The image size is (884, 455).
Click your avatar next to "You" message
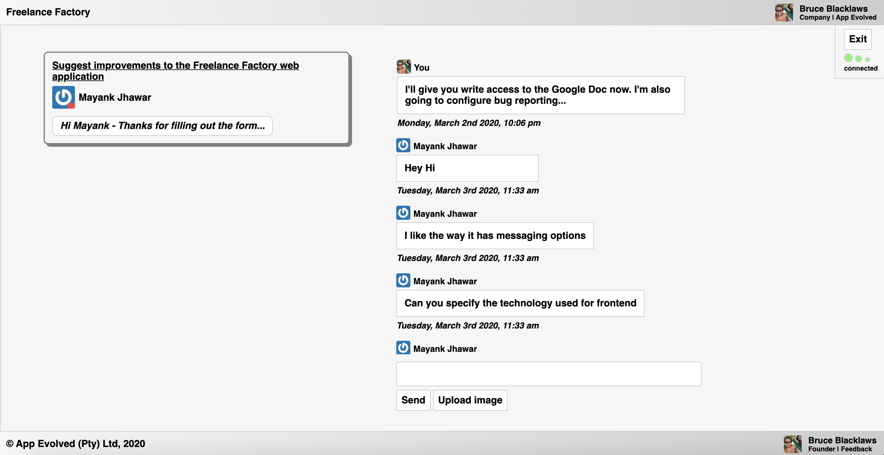(x=404, y=67)
